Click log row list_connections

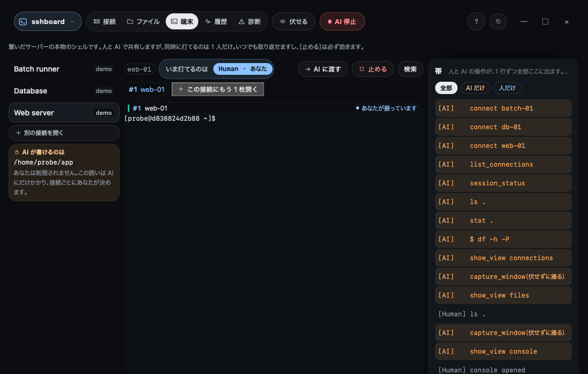click(503, 165)
